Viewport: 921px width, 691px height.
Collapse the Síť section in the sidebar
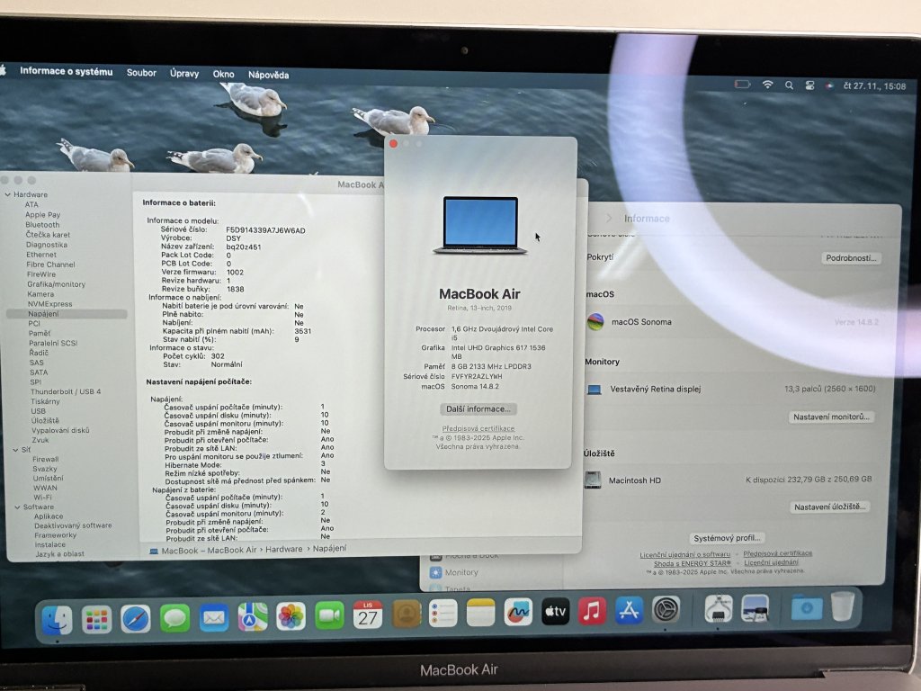point(13,449)
